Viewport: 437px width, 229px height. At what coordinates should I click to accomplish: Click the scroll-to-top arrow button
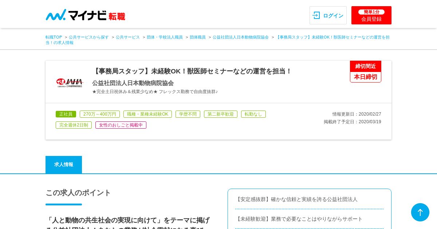[x=420, y=212]
